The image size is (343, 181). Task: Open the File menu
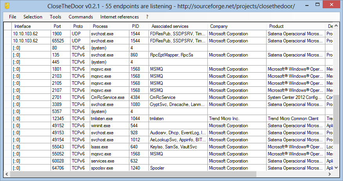pos(13,17)
